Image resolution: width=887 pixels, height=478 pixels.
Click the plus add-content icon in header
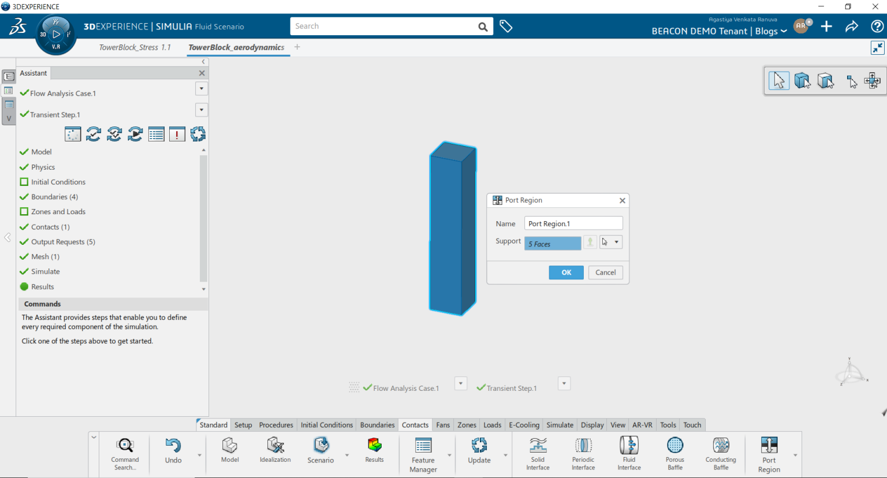[x=826, y=27]
